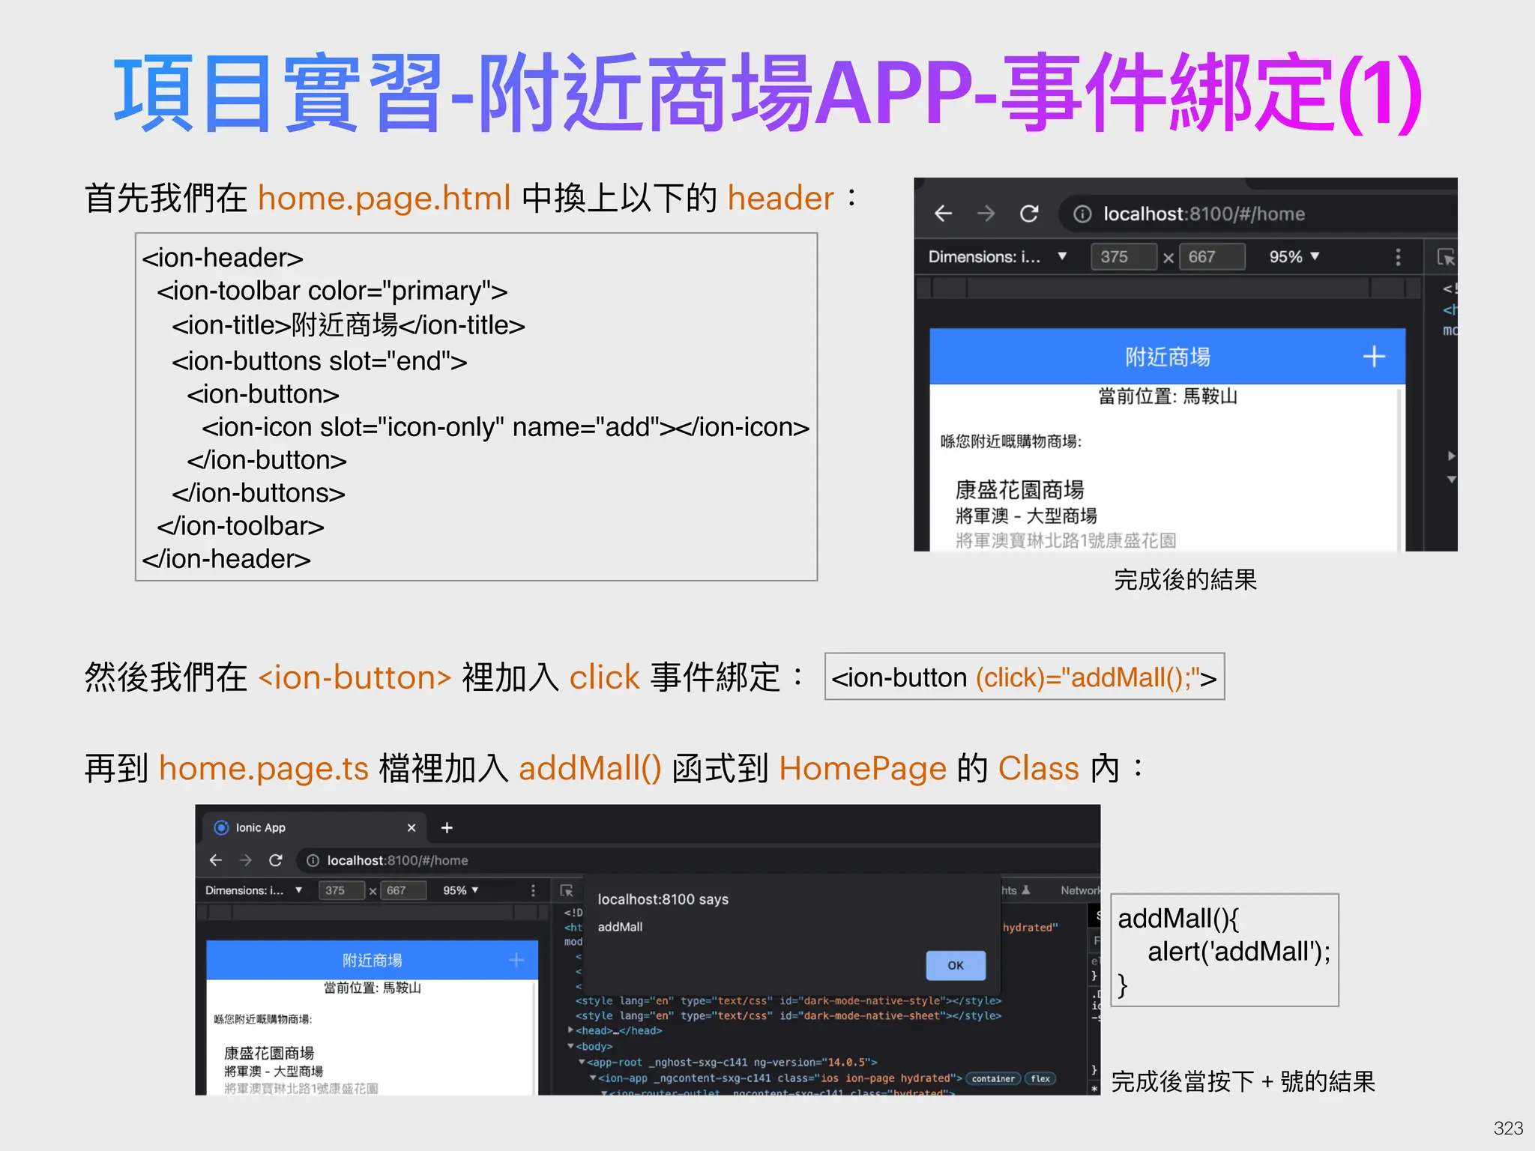Image resolution: width=1535 pixels, height=1151 pixels.
Task: Reload page in lower browser screenshot
Action: tap(276, 860)
